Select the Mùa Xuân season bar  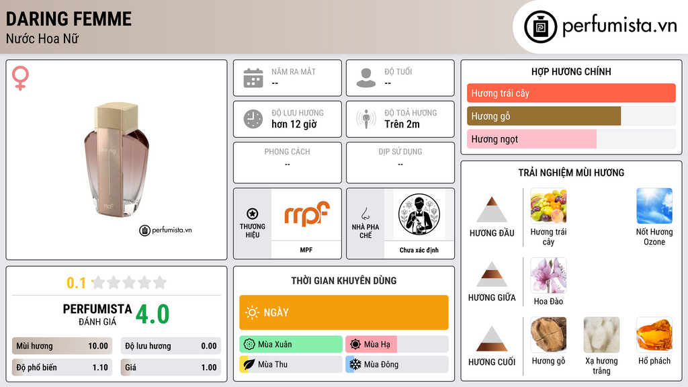[x=291, y=345]
